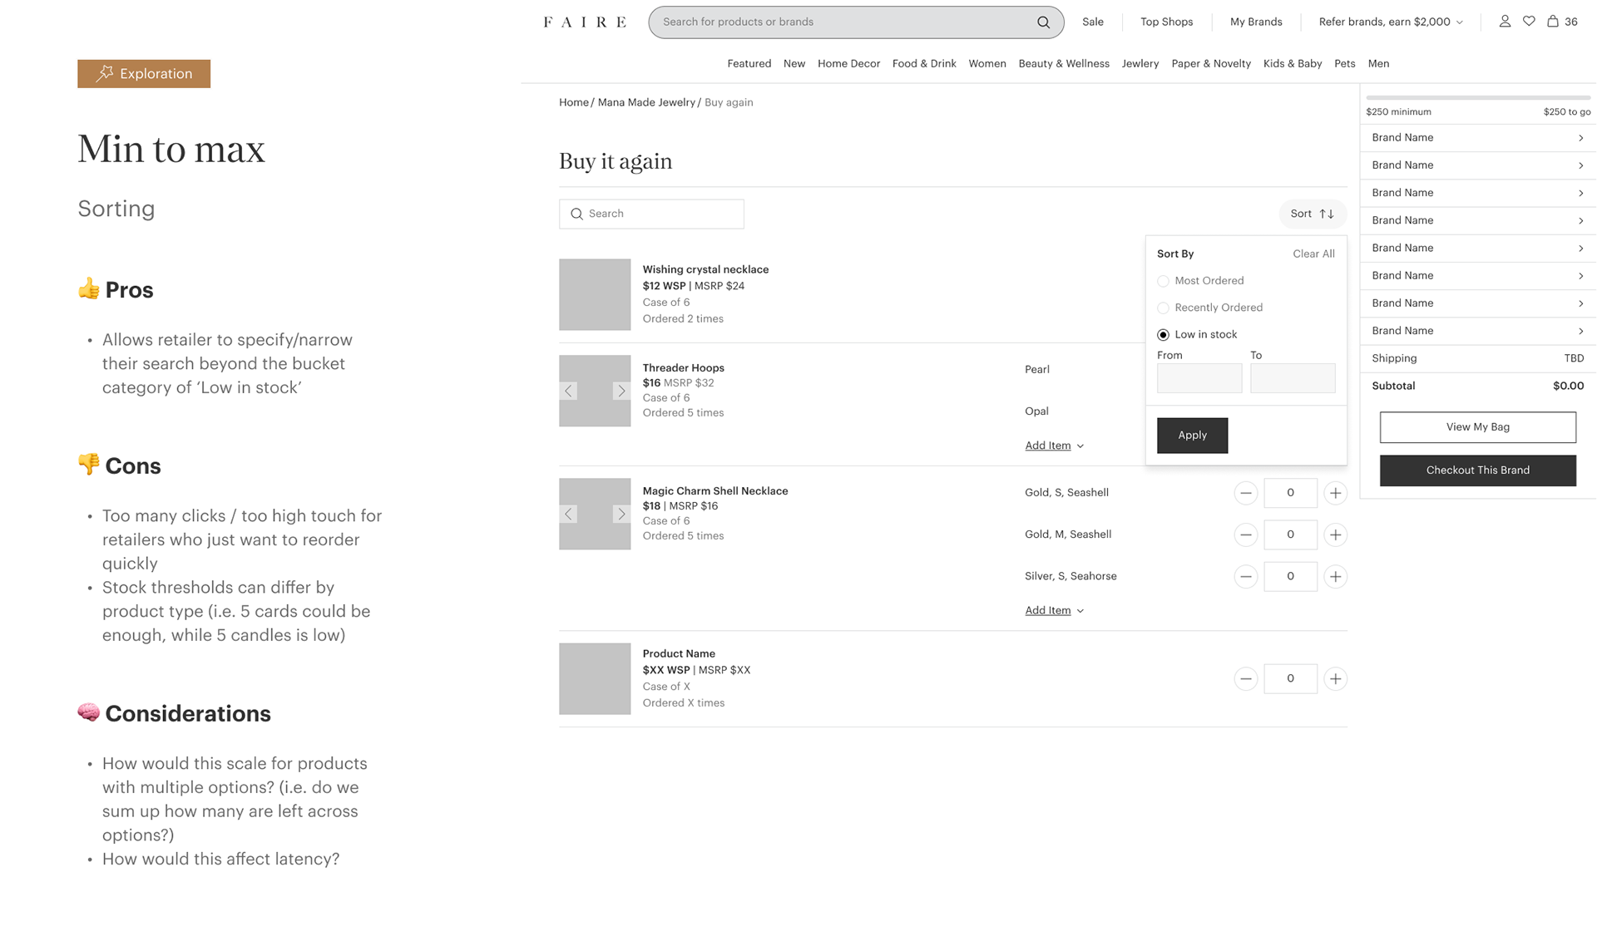
Task: Click quantity field for Gold, S, Seashell
Action: click(x=1290, y=493)
